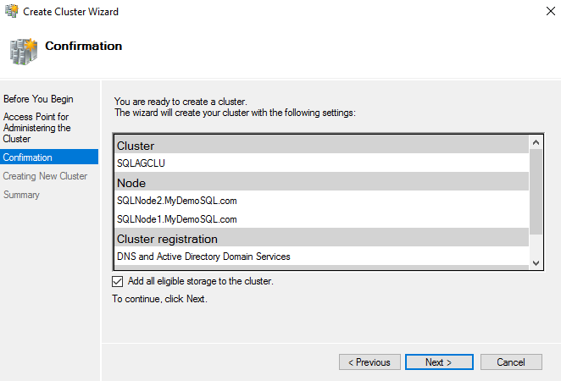The width and height of the screenshot is (561, 381).
Task: Click the Creating New Cluster step
Action: pyautogui.click(x=45, y=176)
